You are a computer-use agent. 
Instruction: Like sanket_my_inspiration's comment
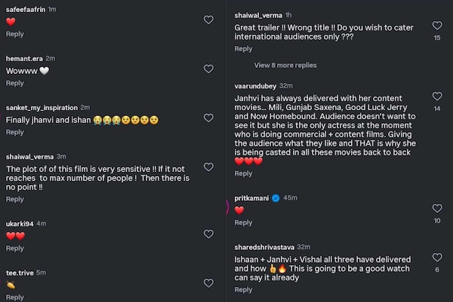click(x=209, y=118)
